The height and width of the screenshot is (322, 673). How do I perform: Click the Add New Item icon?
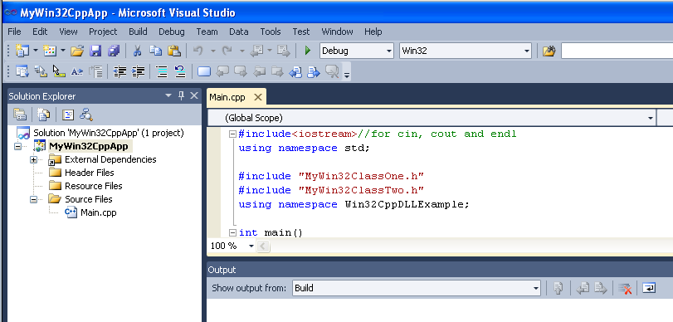51,51
